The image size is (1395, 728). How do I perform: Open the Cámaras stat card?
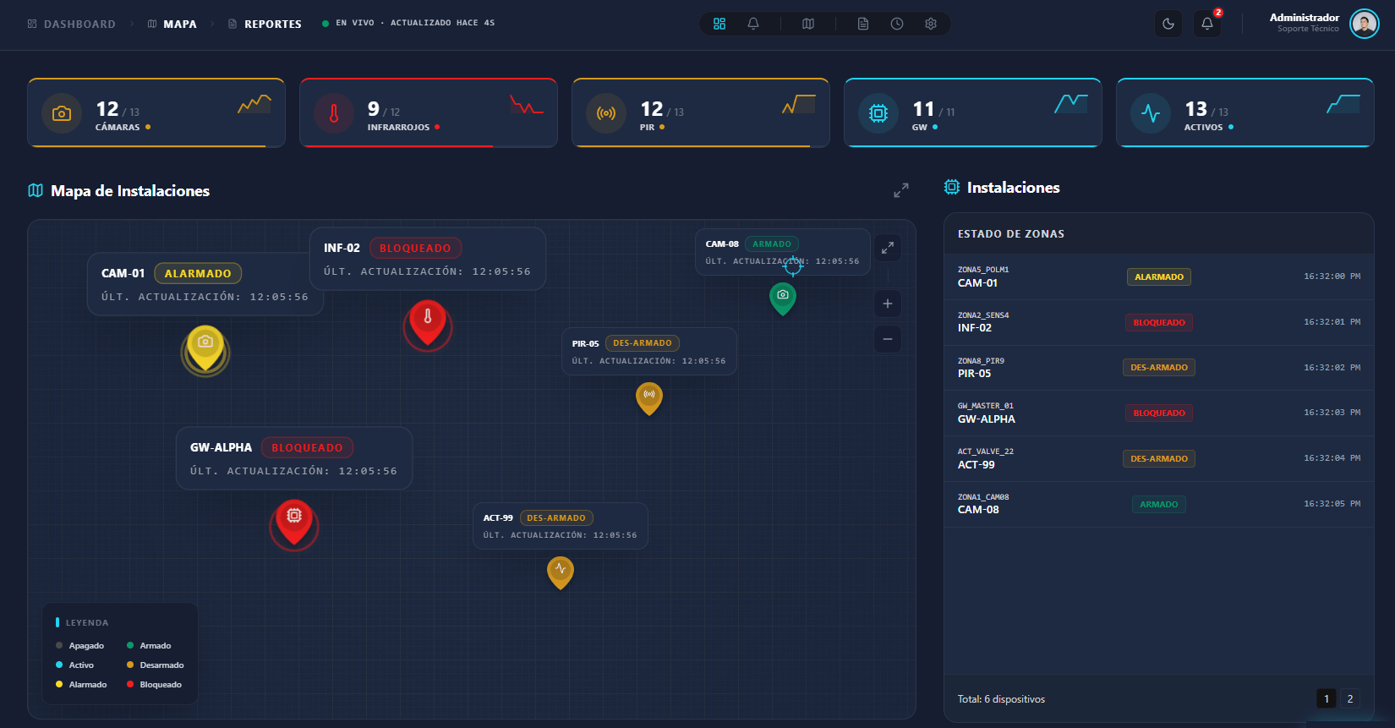[156, 112]
